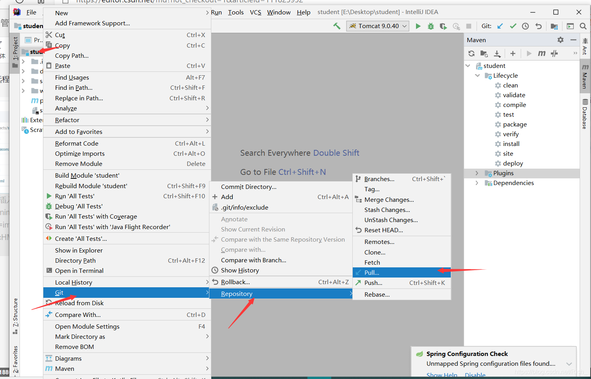Viewport: 591px width, 379px height.
Task: Choose Commit Directory... in Git submenu
Action: coord(281,187)
